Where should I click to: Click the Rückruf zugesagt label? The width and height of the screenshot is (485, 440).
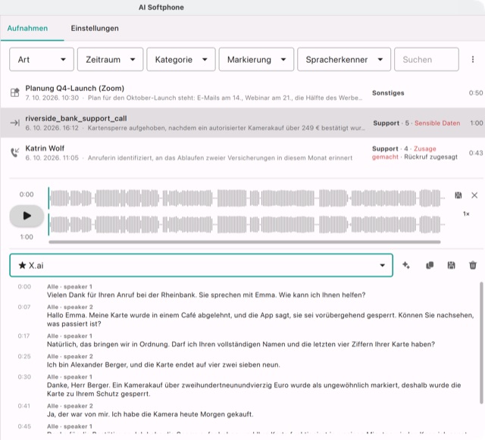[430, 157]
